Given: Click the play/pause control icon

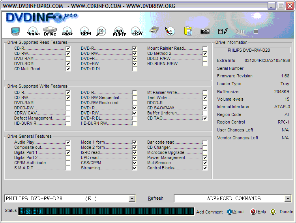Looking at the screenshot, I should pyautogui.click(x=240, y=32).
